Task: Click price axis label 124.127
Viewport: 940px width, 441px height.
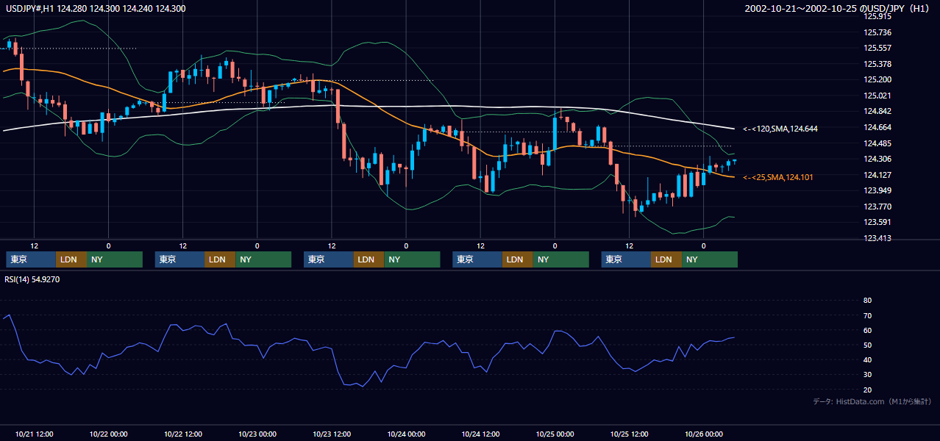Action: [x=877, y=175]
